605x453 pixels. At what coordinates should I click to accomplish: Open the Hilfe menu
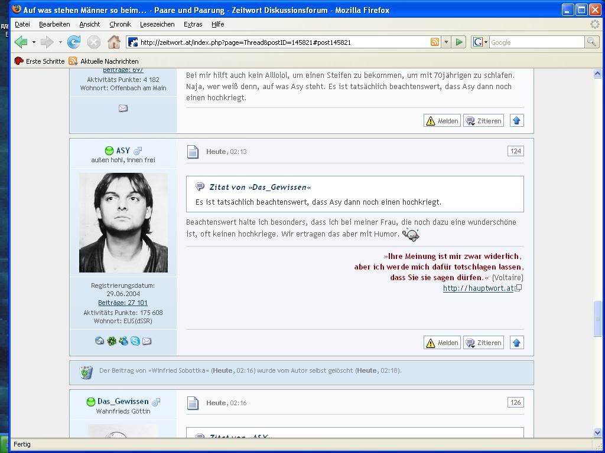tap(217, 24)
